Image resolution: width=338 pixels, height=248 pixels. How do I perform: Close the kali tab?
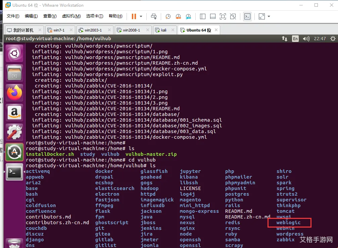pyautogui.click(x=173, y=30)
